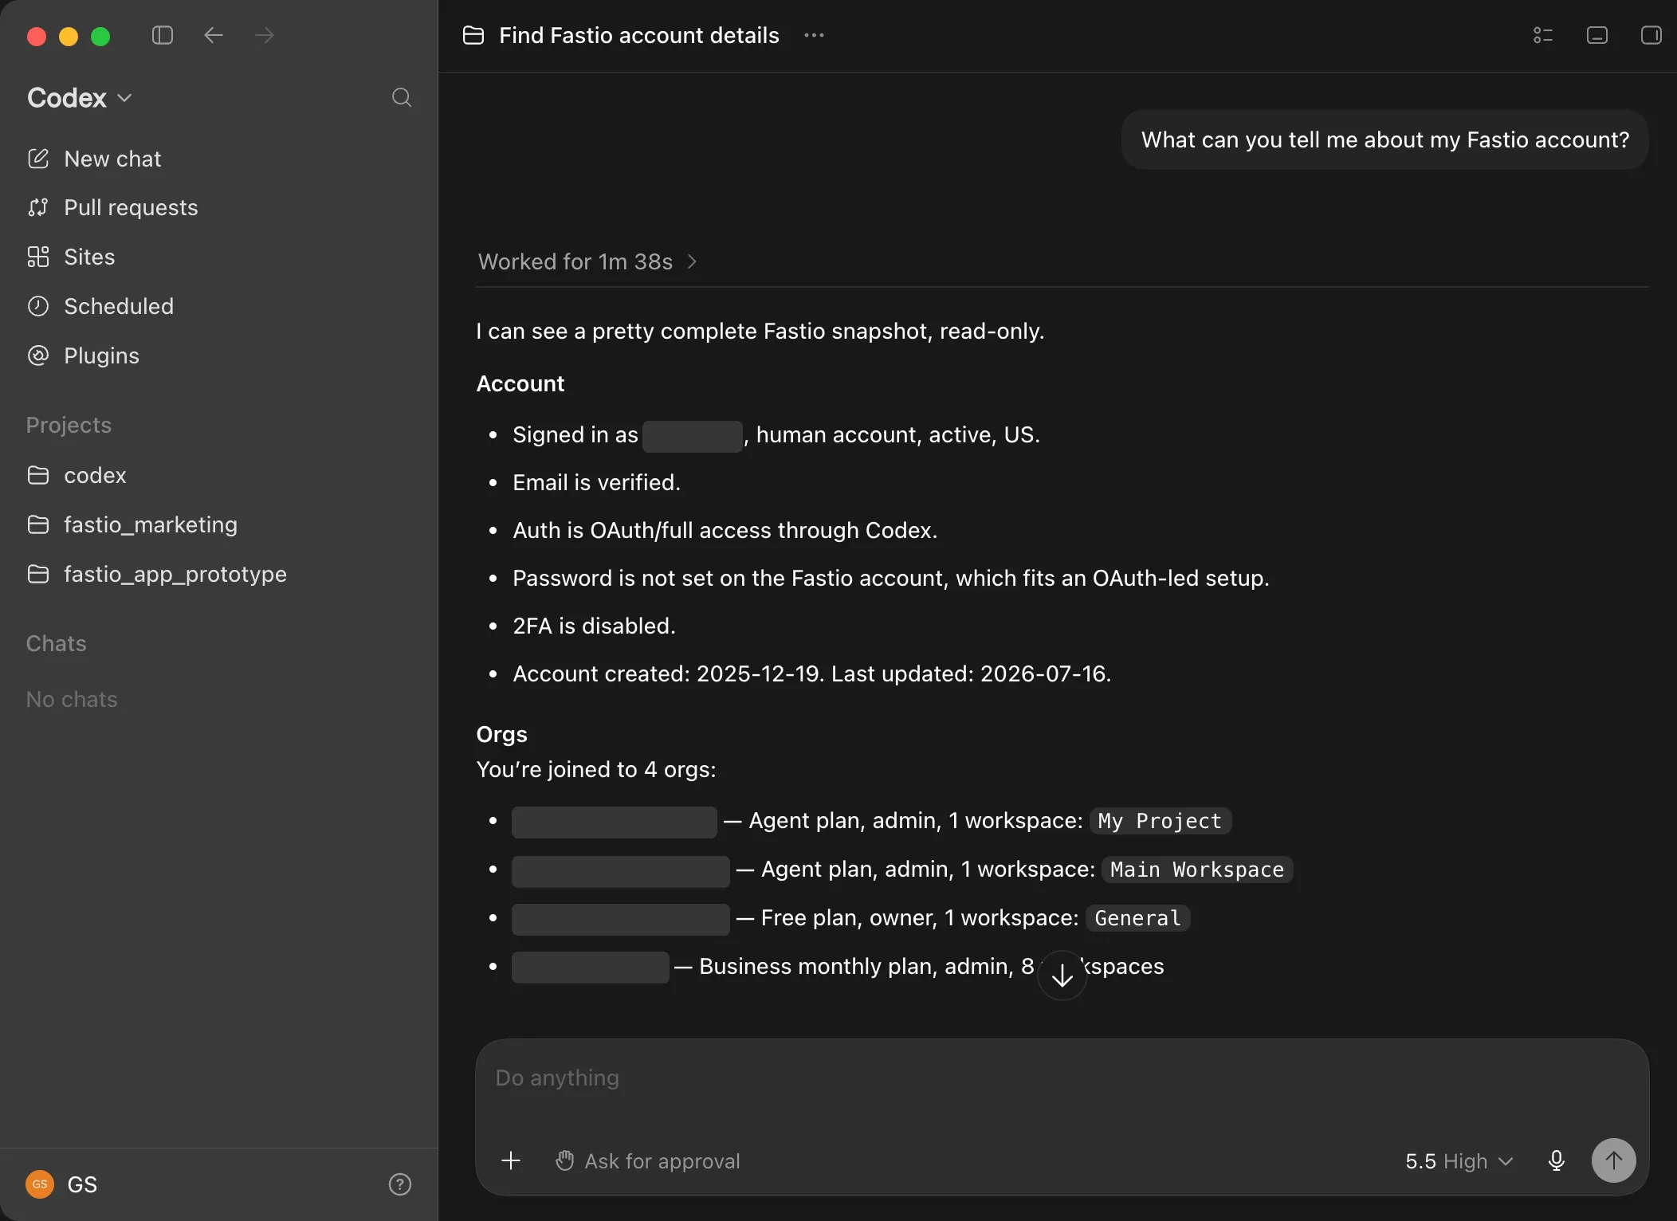
Task: Send the message with the up arrow
Action: point(1613,1160)
